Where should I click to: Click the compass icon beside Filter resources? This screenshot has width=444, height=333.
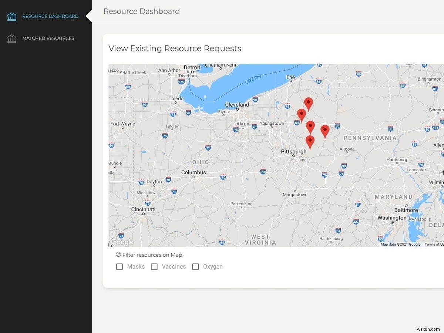point(118,255)
